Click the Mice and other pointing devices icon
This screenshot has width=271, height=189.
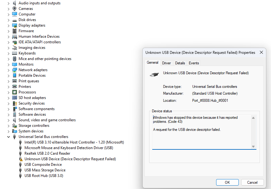pyautogui.click(x=15, y=59)
